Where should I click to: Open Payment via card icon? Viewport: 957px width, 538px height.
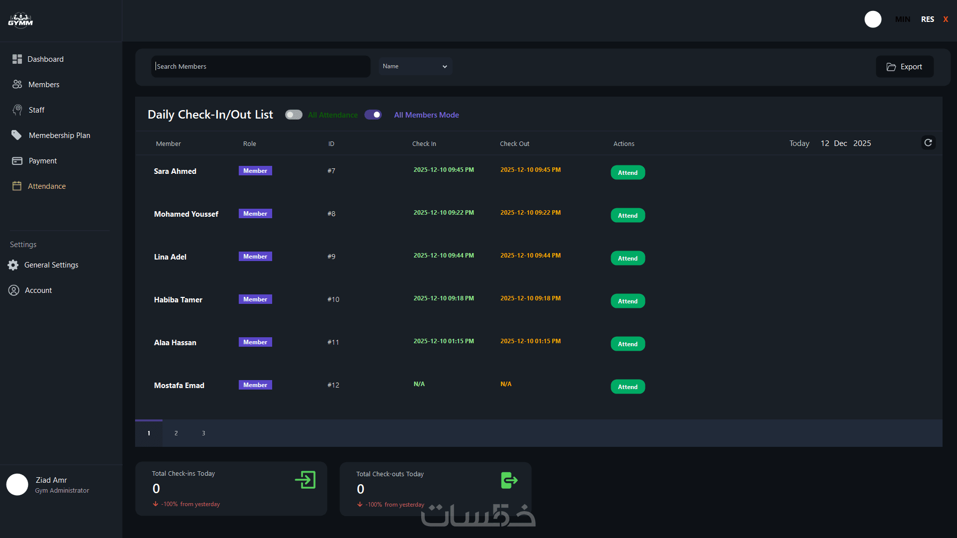17,161
